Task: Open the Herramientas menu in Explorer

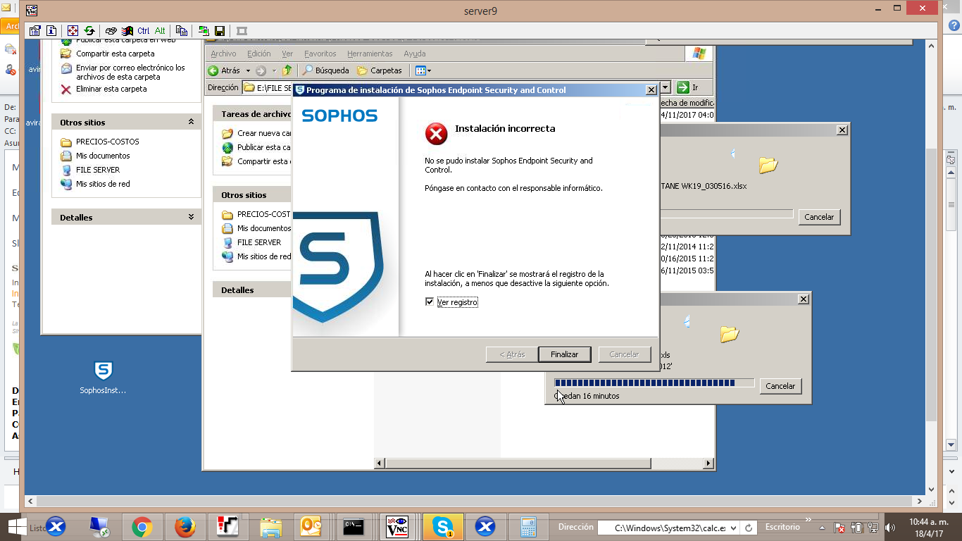Action: [370, 54]
